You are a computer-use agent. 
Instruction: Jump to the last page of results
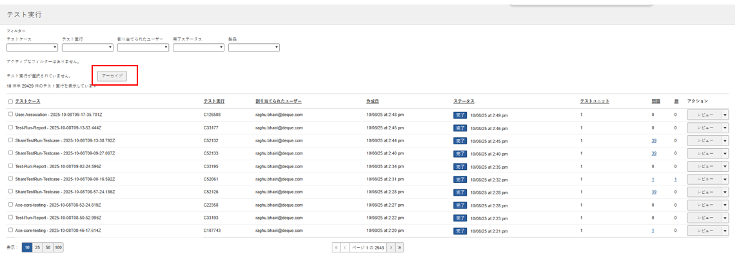click(400, 247)
